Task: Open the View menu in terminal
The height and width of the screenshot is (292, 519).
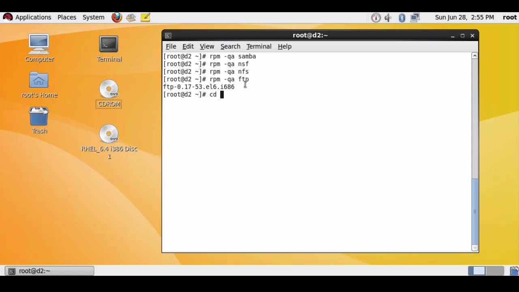Action: click(207, 46)
